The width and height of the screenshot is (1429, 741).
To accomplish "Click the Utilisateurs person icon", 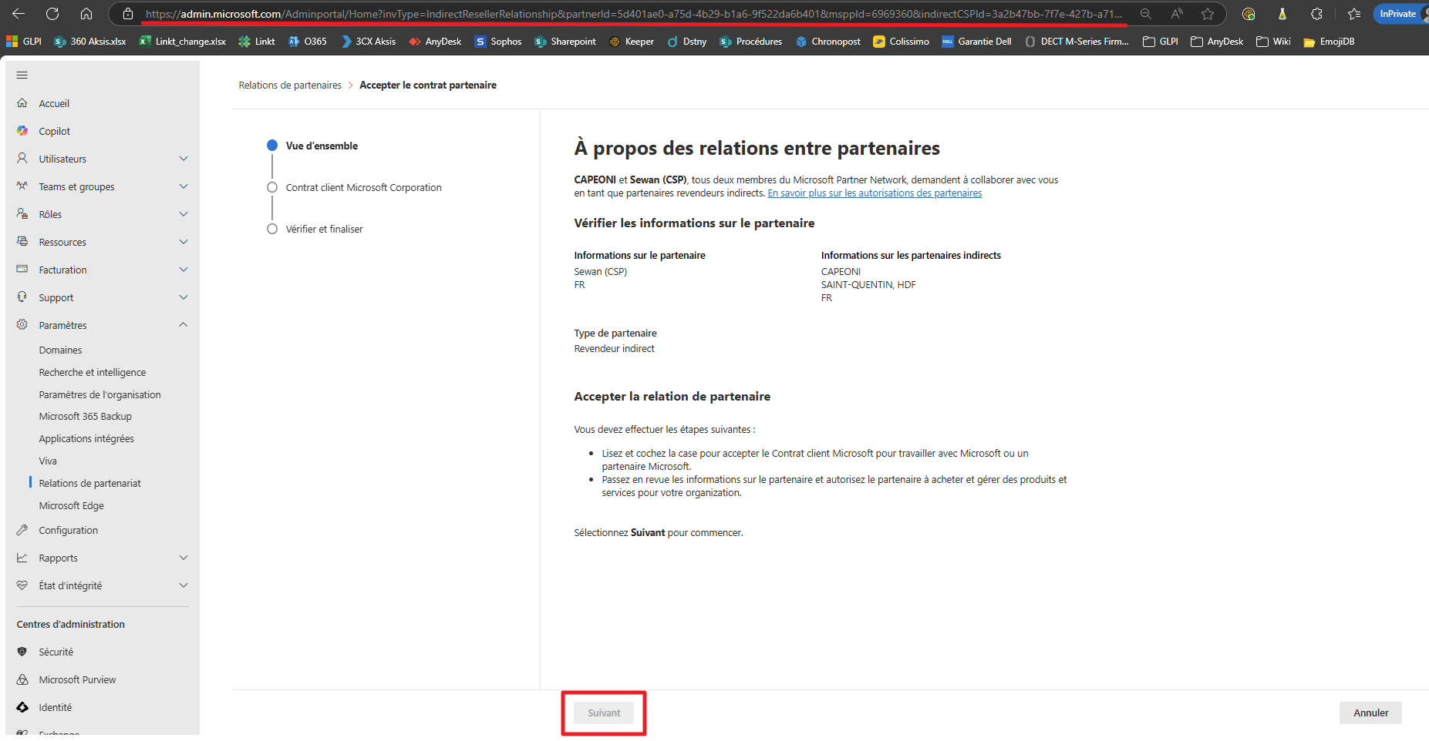I will 22,159.
